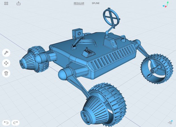Activate the move/transform arrows tool
The image size is (176, 127).
point(6,63)
